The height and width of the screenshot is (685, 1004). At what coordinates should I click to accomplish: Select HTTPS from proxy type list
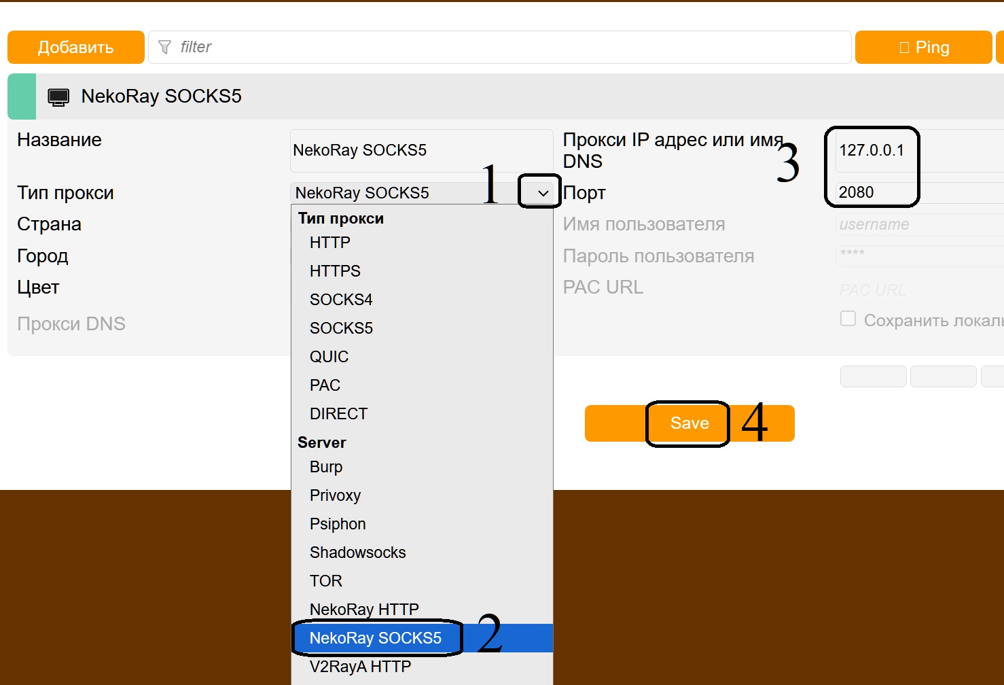coord(335,271)
